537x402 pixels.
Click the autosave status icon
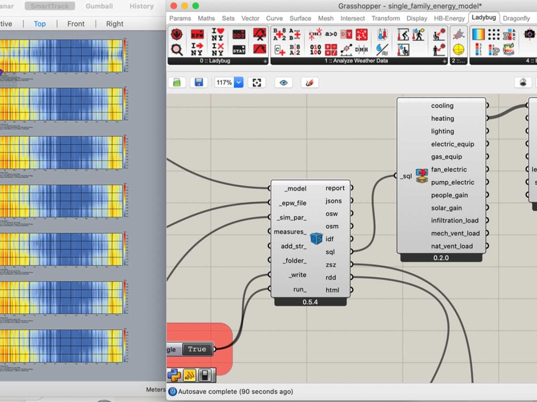click(172, 392)
